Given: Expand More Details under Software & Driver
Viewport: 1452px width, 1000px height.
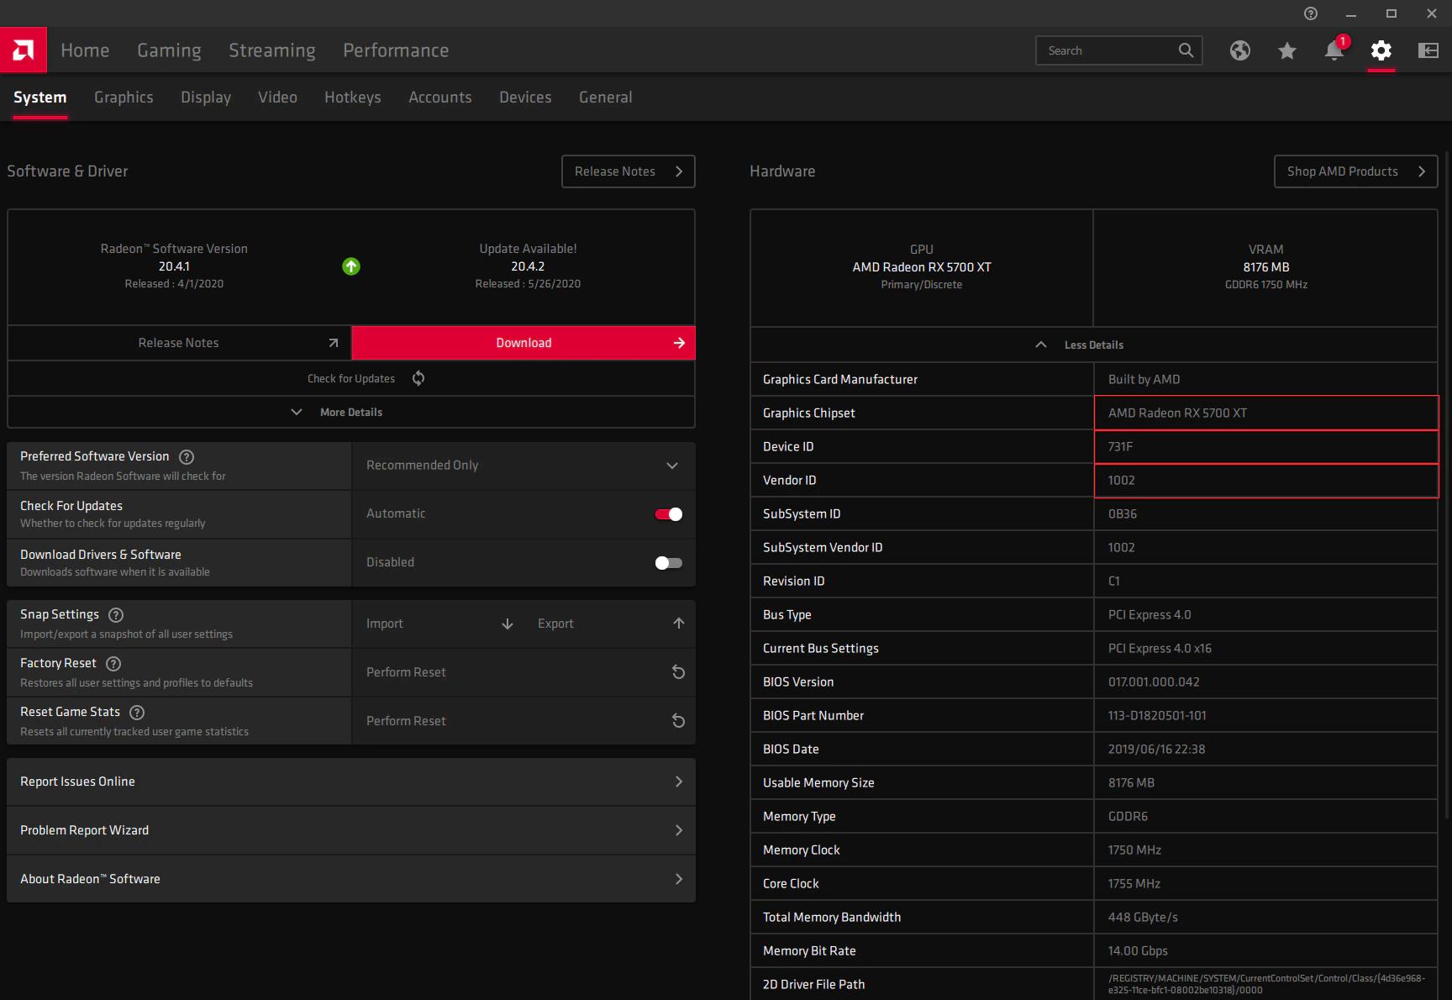Looking at the screenshot, I should coord(350,412).
